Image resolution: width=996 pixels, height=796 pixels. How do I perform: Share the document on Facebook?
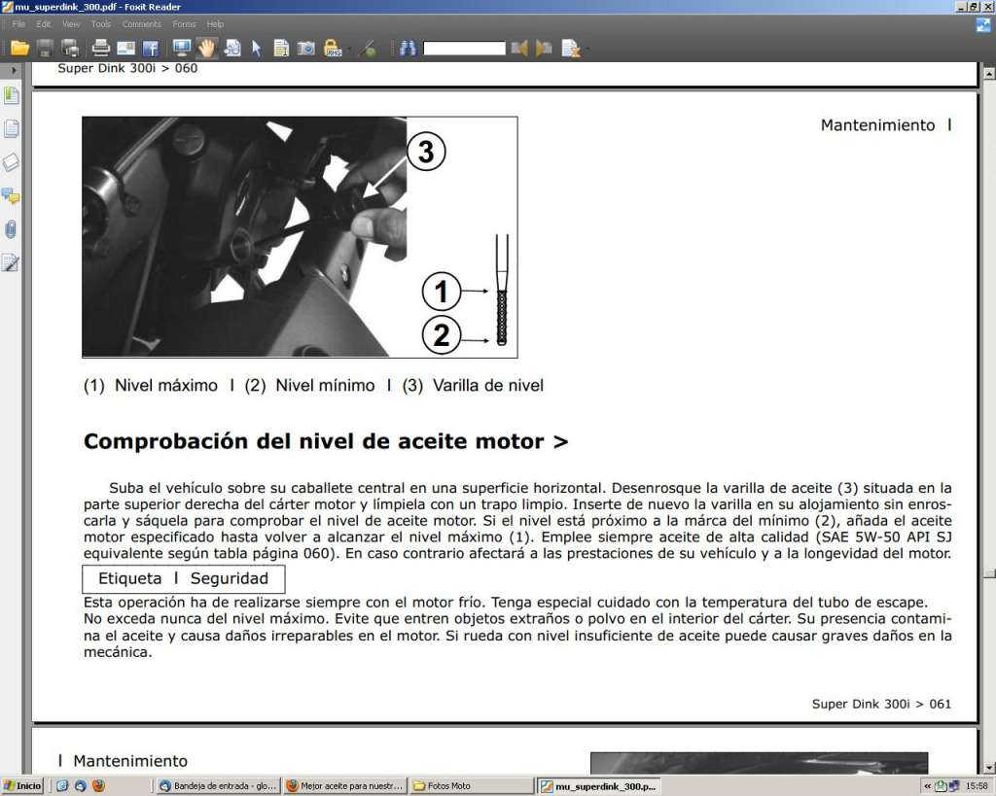[x=150, y=49]
